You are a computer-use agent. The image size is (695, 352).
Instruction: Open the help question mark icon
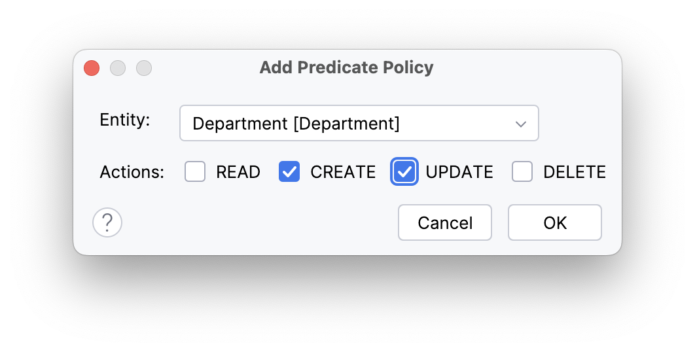tap(107, 222)
